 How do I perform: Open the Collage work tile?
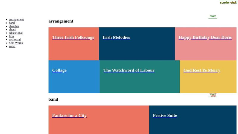tap(59, 71)
